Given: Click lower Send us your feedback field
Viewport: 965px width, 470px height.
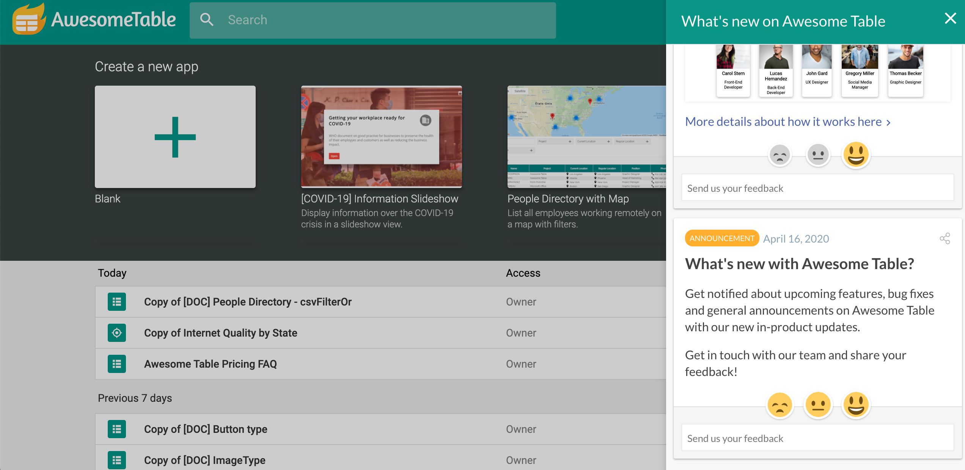Looking at the screenshot, I should [818, 438].
